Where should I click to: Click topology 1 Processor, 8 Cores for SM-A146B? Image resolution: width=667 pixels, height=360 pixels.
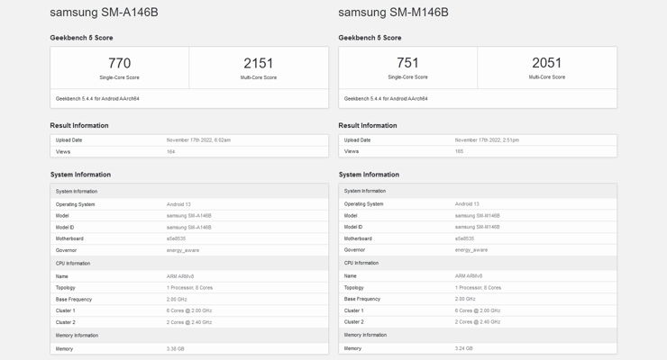189,288
